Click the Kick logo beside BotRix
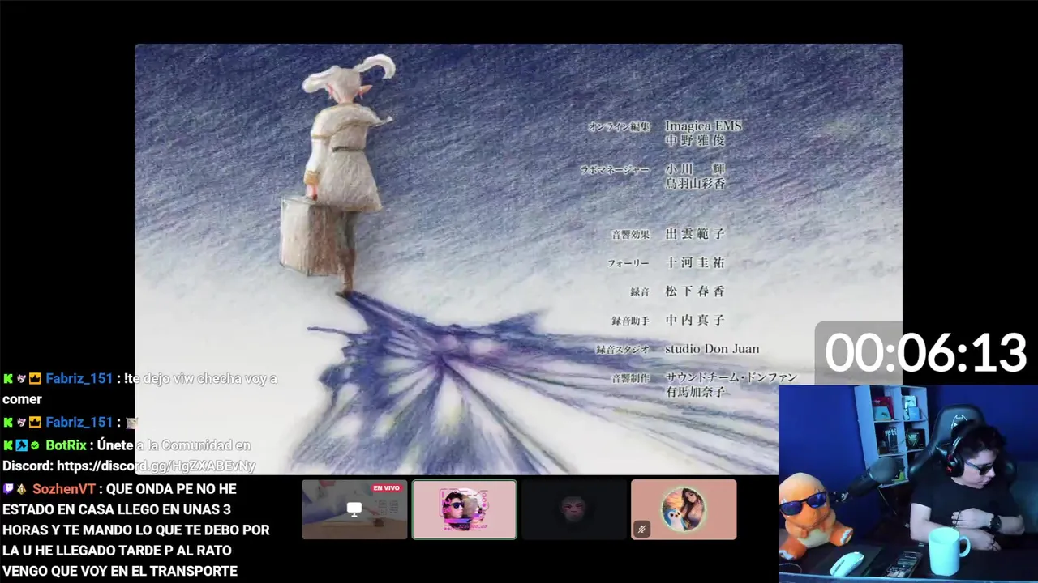Screen dimensions: 1038x583 click(8, 445)
